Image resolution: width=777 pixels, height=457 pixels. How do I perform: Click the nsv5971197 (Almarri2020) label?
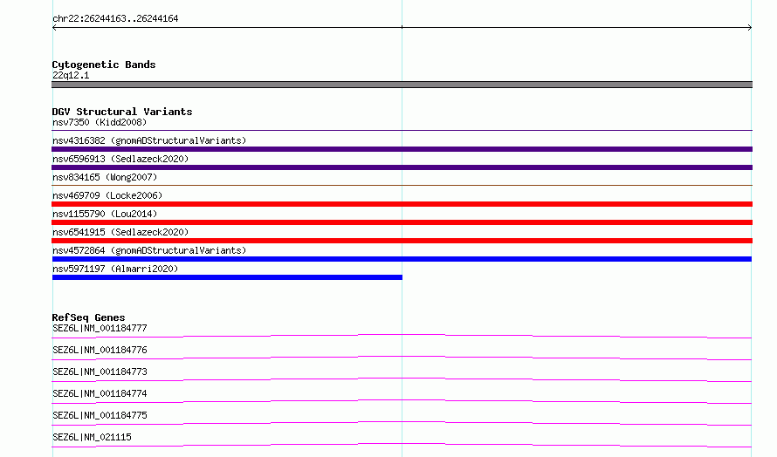115,269
